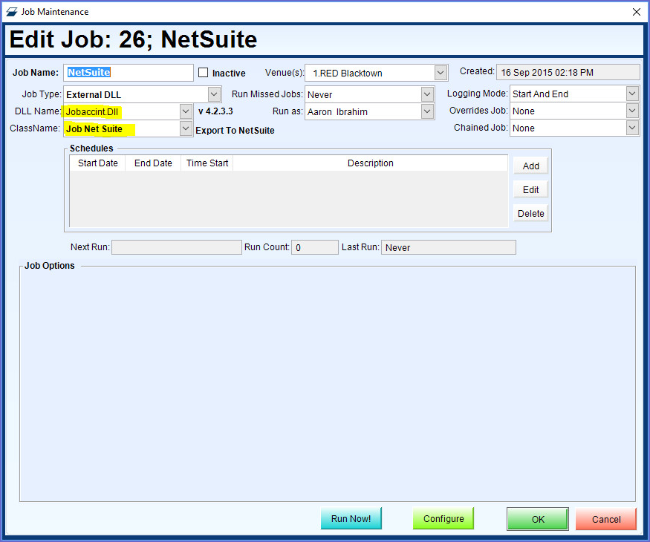650x542 pixels.
Task: Close the Job Maintenance window
Action: pyautogui.click(x=636, y=12)
